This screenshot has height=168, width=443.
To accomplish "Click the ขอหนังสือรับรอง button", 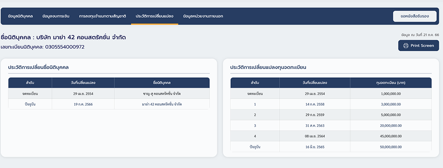I will tap(415, 16).
